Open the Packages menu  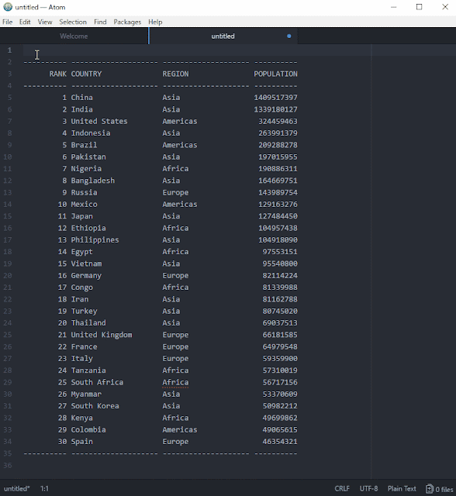point(127,22)
